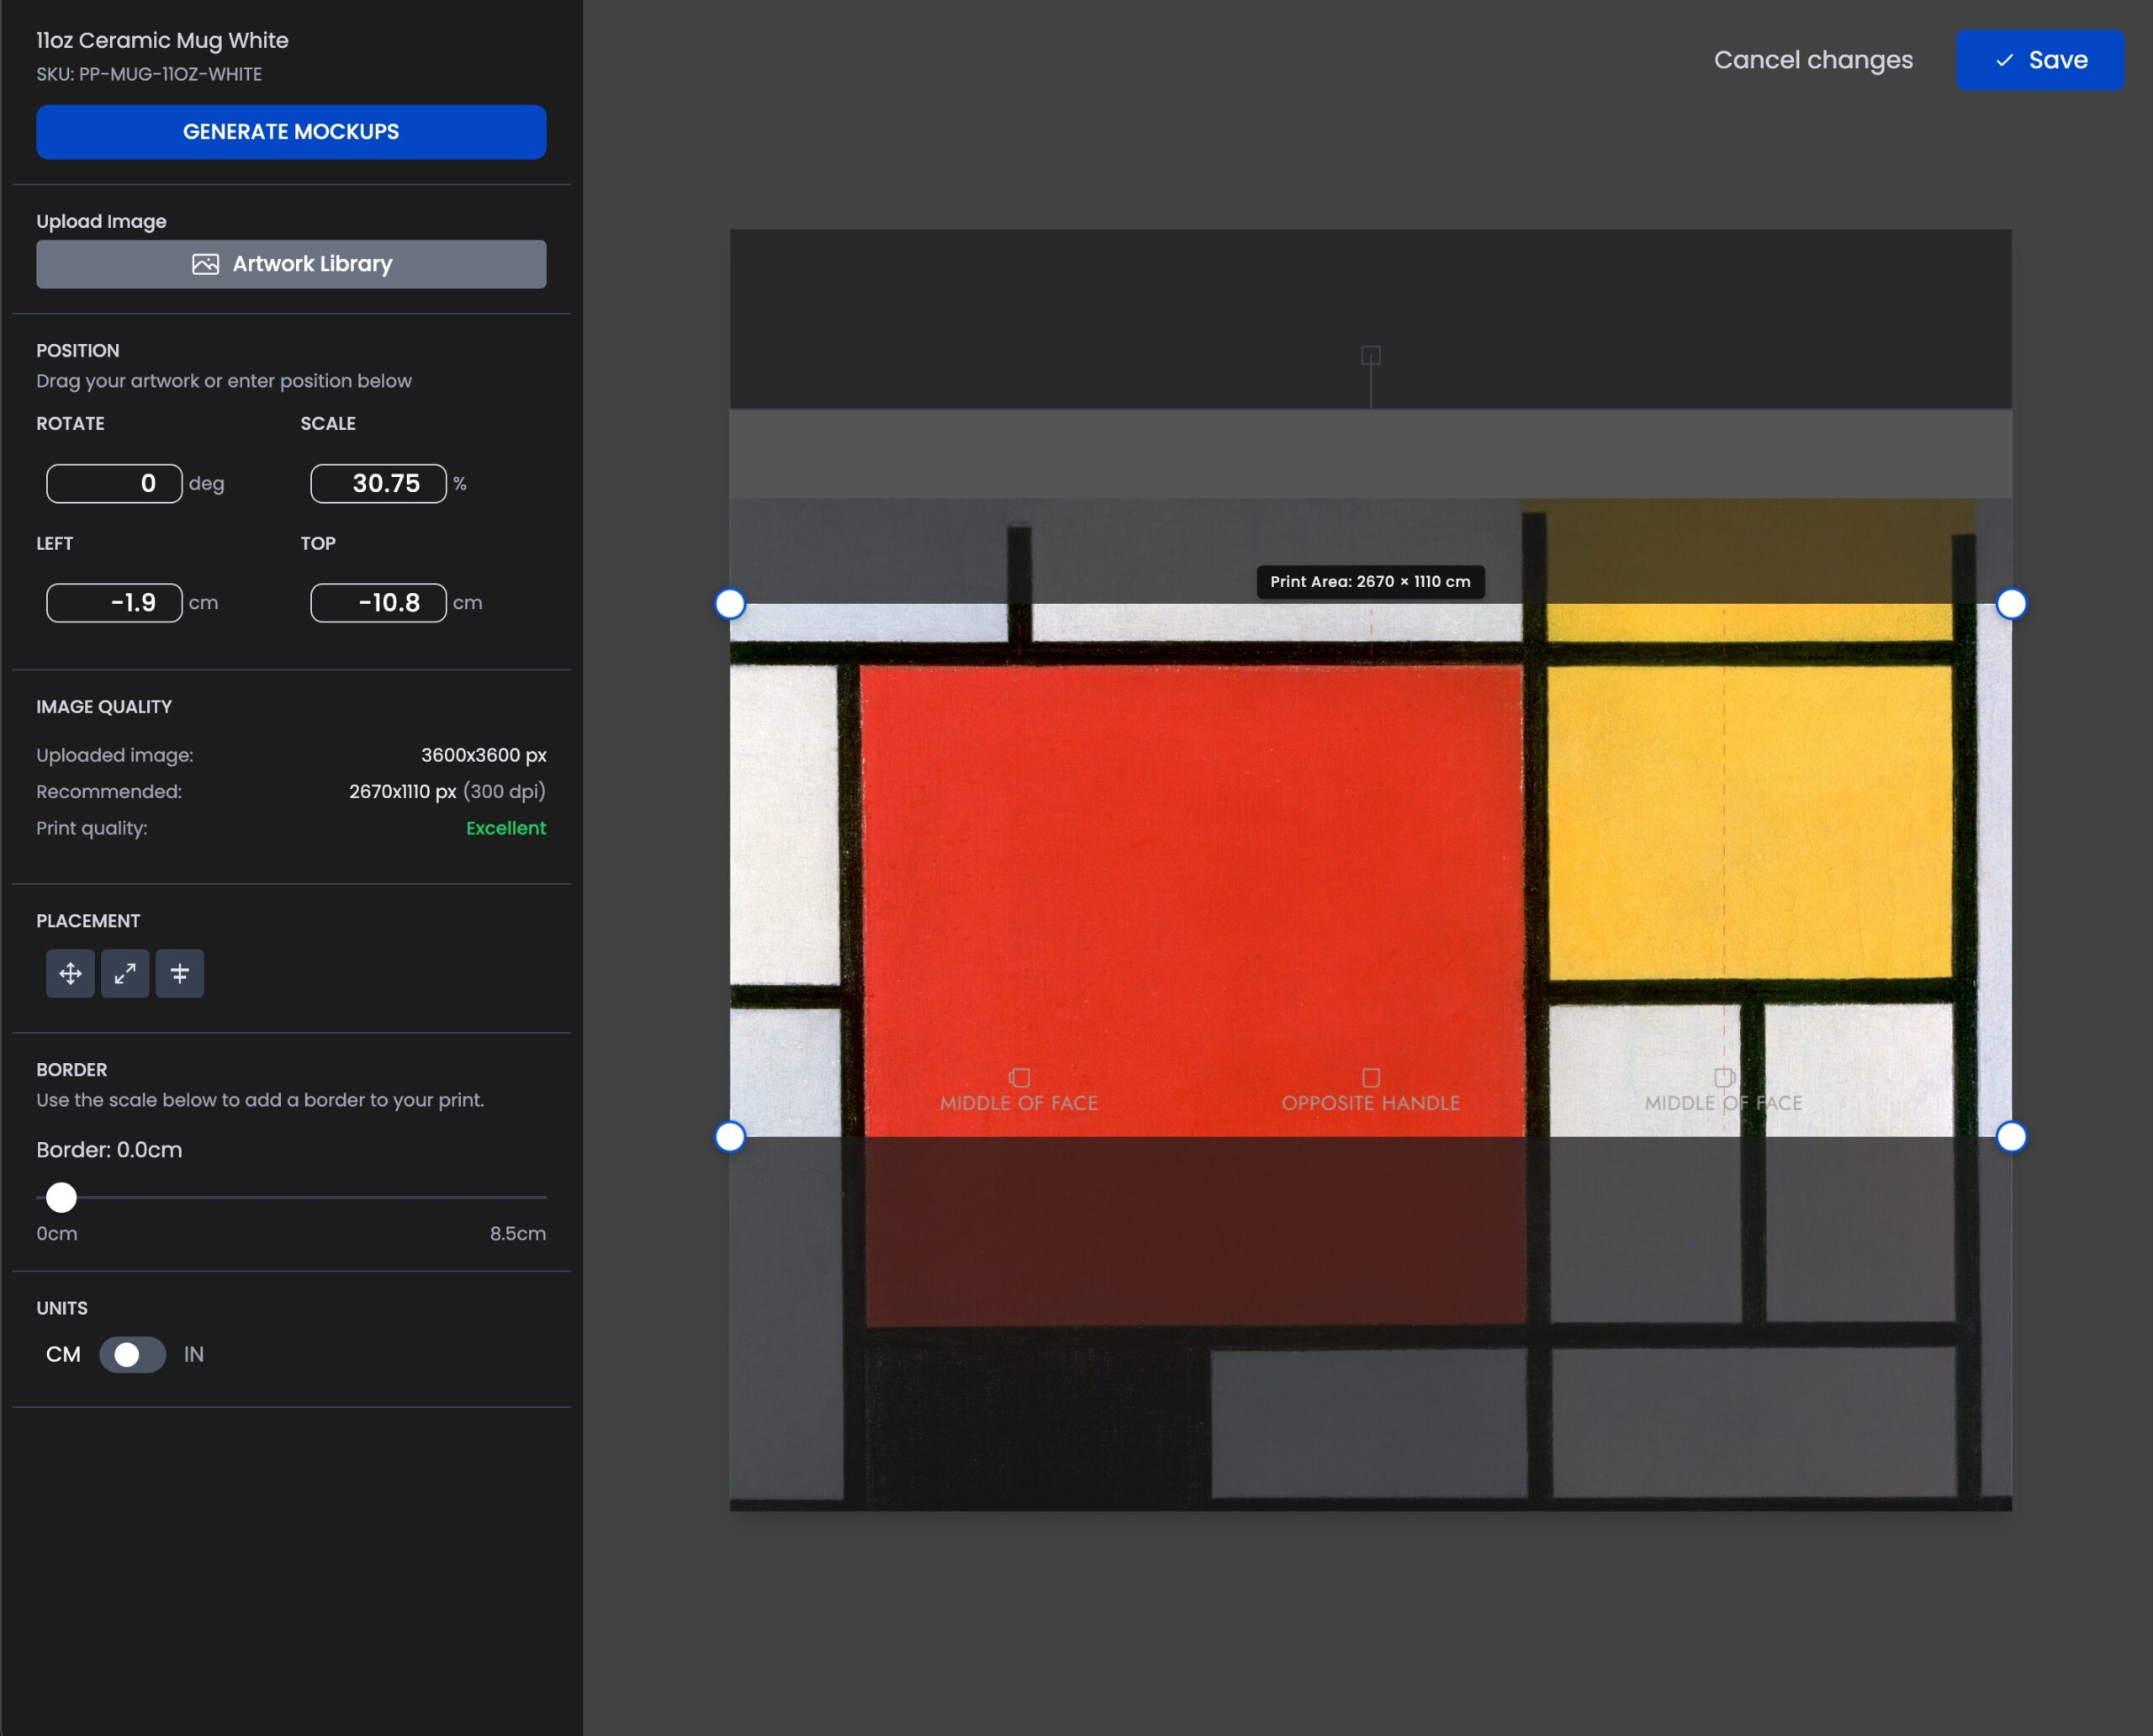Click Cancel changes link
This screenshot has height=1736, width=2153.
point(1812,60)
